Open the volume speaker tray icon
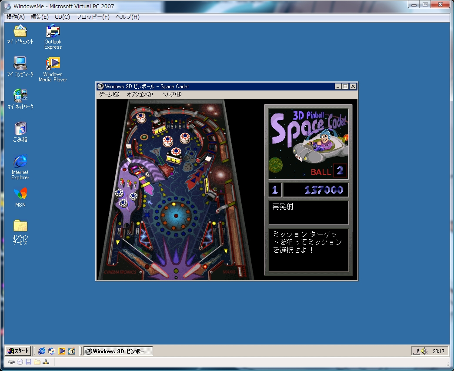The image size is (454, 371). 424,351
